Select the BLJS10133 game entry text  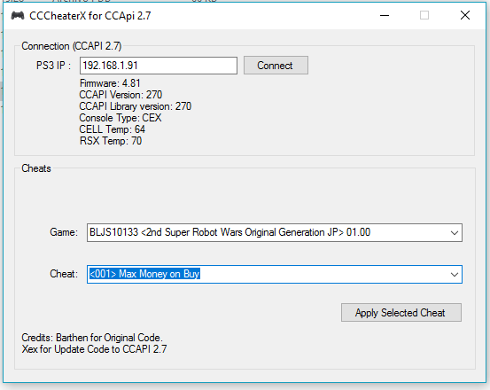229,232
